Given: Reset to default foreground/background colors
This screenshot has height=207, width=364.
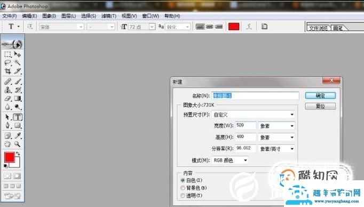Looking at the screenshot, I should [5, 166].
